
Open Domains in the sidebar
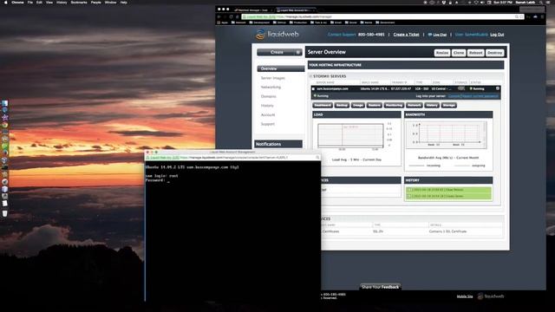(268, 96)
